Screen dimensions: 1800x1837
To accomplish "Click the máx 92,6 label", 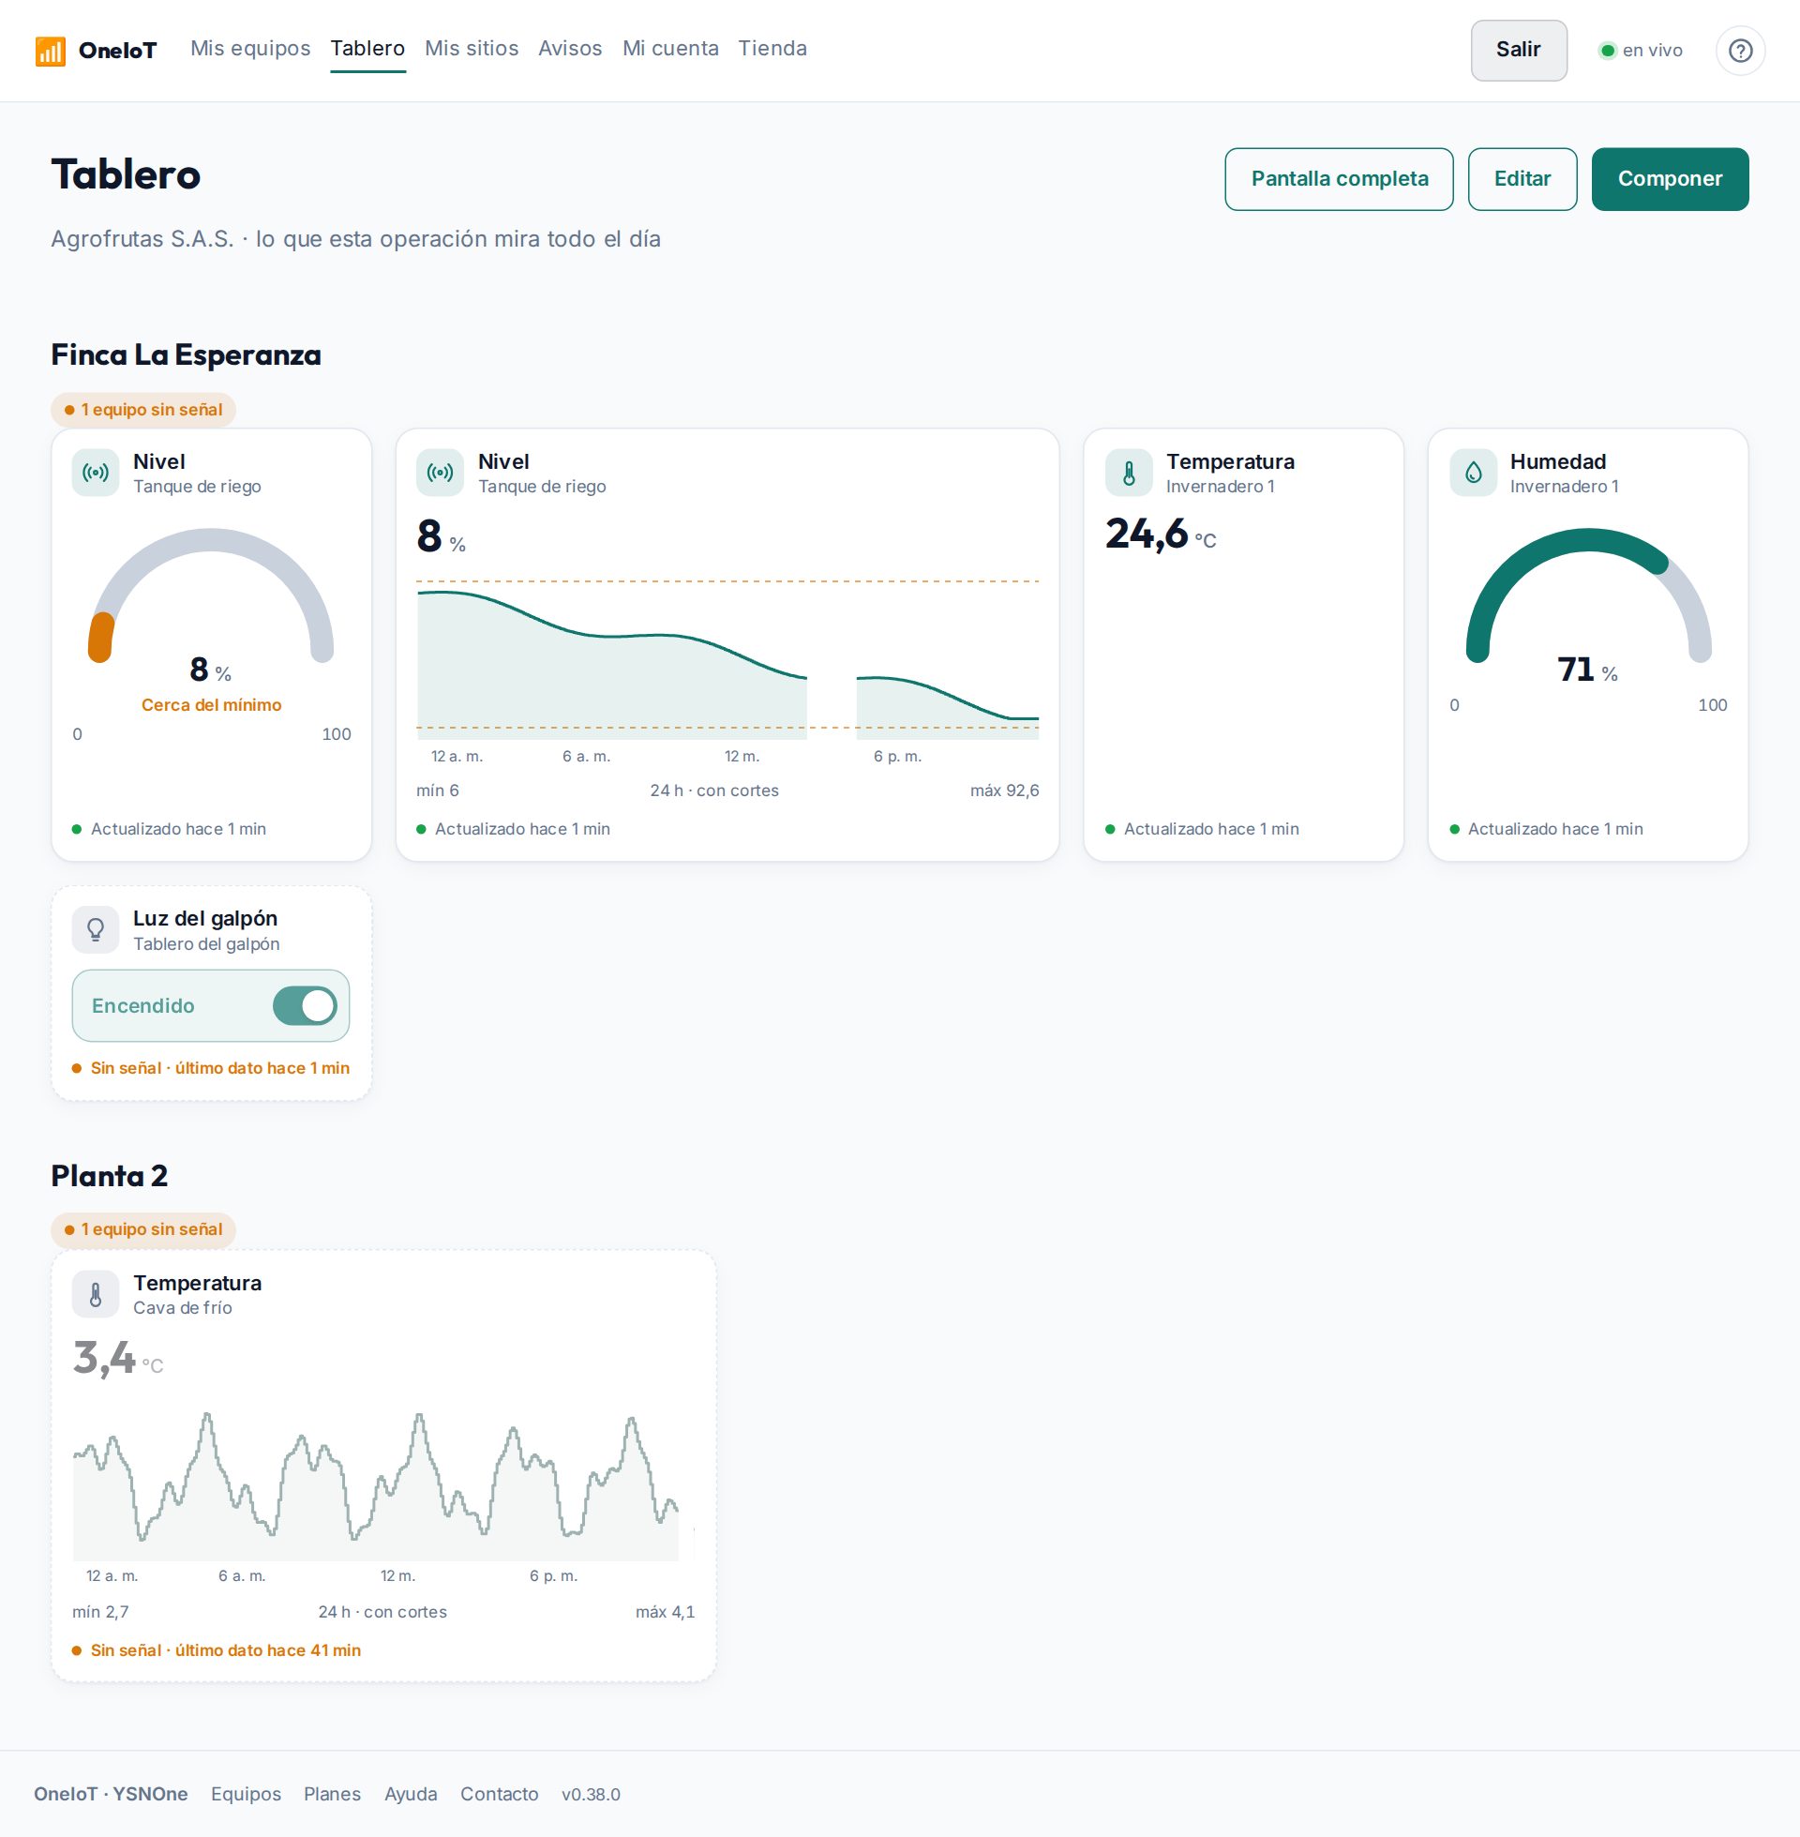I will click(x=1004, y=791).
